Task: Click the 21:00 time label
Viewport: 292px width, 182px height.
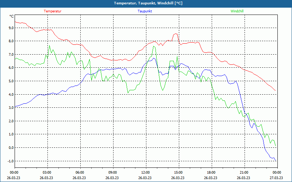Action: [244, 173]
